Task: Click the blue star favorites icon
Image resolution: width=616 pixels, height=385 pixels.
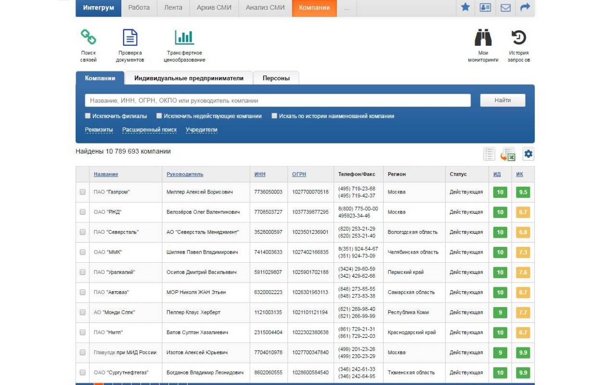Action: (x=465, y=8)
